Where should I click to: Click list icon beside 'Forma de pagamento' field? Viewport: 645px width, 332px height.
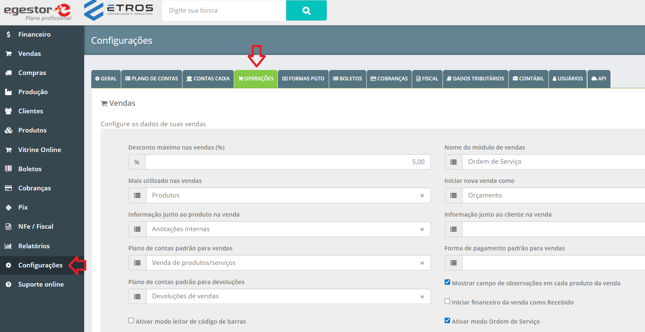click(453, 263)
